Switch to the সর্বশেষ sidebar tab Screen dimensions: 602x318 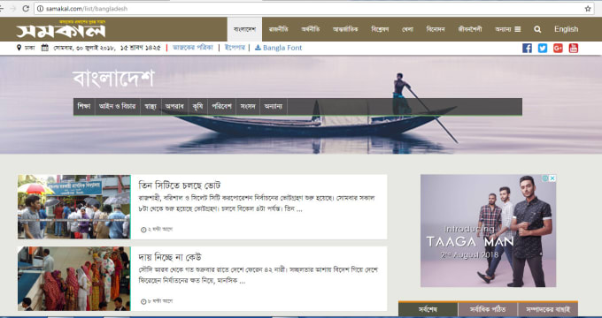pos(428,309)
